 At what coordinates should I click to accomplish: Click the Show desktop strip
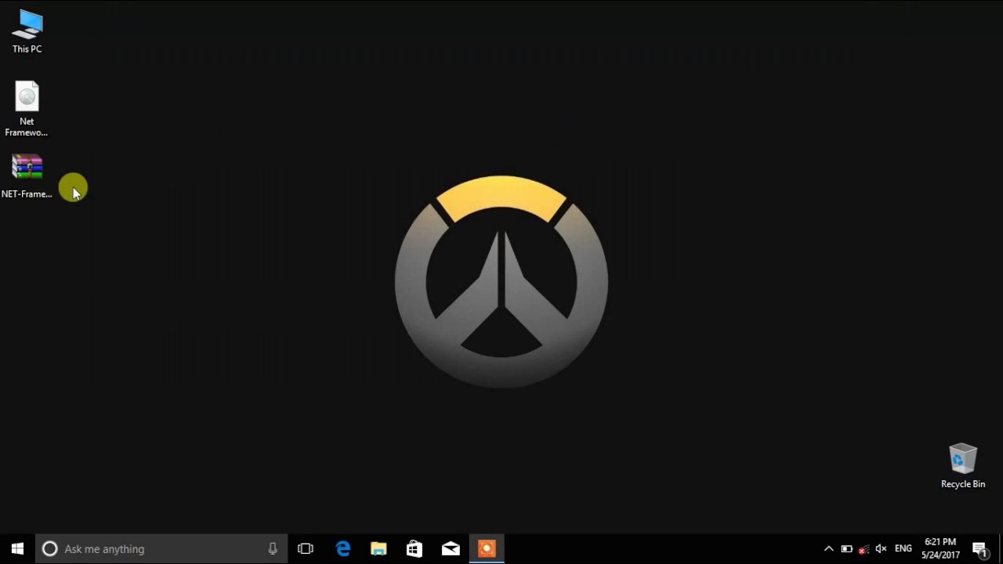coord(1001,549)
